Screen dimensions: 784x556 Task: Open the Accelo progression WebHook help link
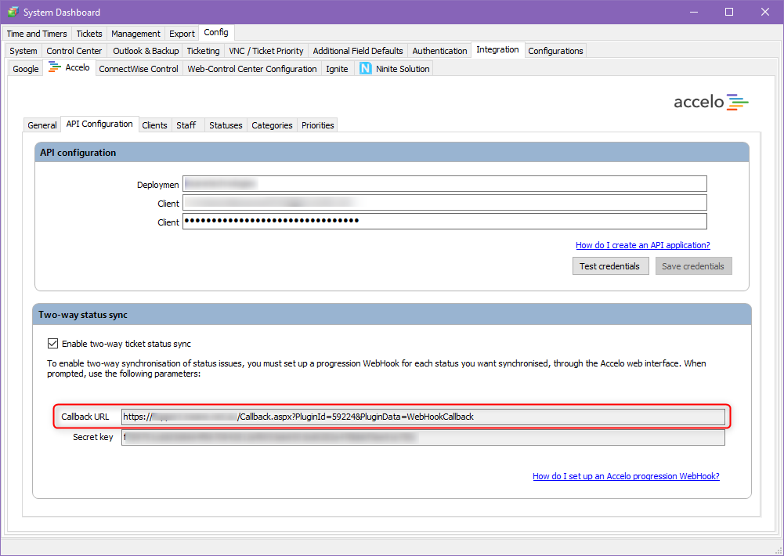coord(626,476)
